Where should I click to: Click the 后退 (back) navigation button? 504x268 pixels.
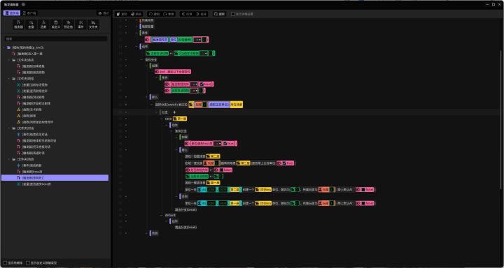(187, 14)
